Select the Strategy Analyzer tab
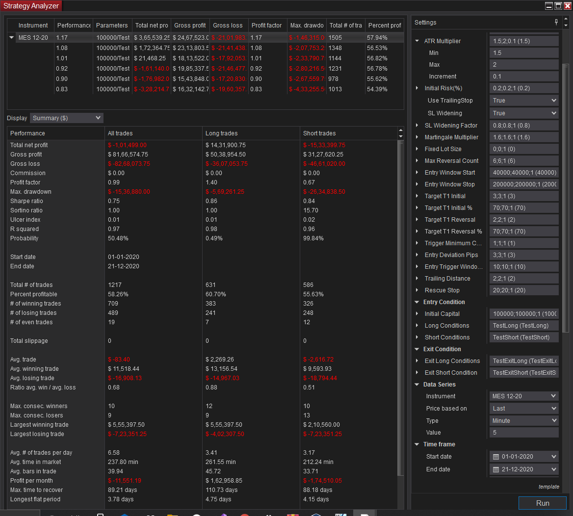Image resolution: width=573 pixels, height=516 pixels. click(x=31, y=6)
